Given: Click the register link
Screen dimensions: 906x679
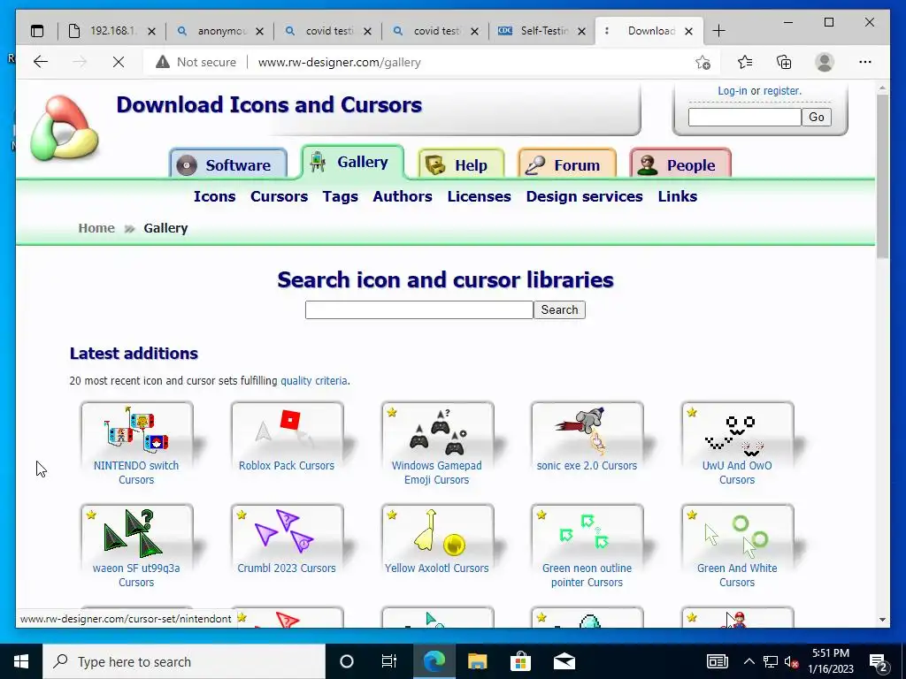Looking at the screenshot, I should pos(782,91).
